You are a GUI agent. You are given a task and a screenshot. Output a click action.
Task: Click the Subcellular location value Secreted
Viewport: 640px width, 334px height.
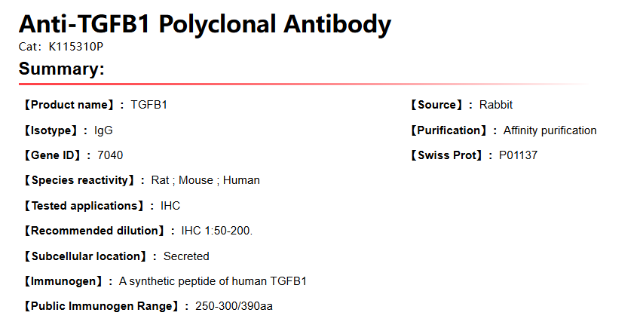coord(186,256)
